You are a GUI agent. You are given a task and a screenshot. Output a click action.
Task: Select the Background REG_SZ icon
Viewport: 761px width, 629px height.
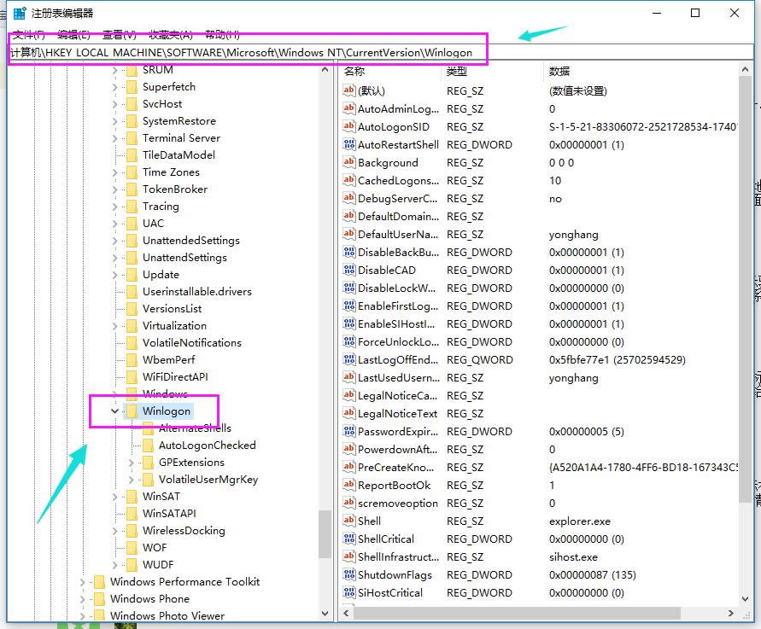[348, 162]
